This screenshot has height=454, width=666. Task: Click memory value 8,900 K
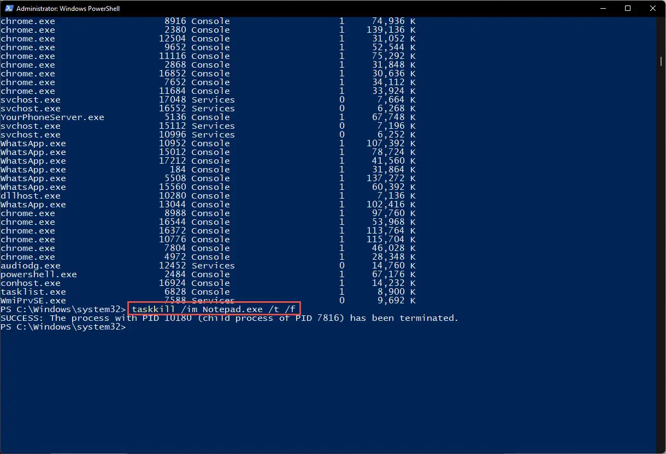point(397,292)
